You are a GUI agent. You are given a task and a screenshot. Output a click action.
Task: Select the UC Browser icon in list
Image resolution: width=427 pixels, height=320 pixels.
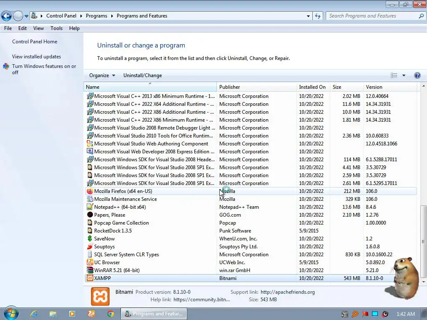(x=90, y=262)
